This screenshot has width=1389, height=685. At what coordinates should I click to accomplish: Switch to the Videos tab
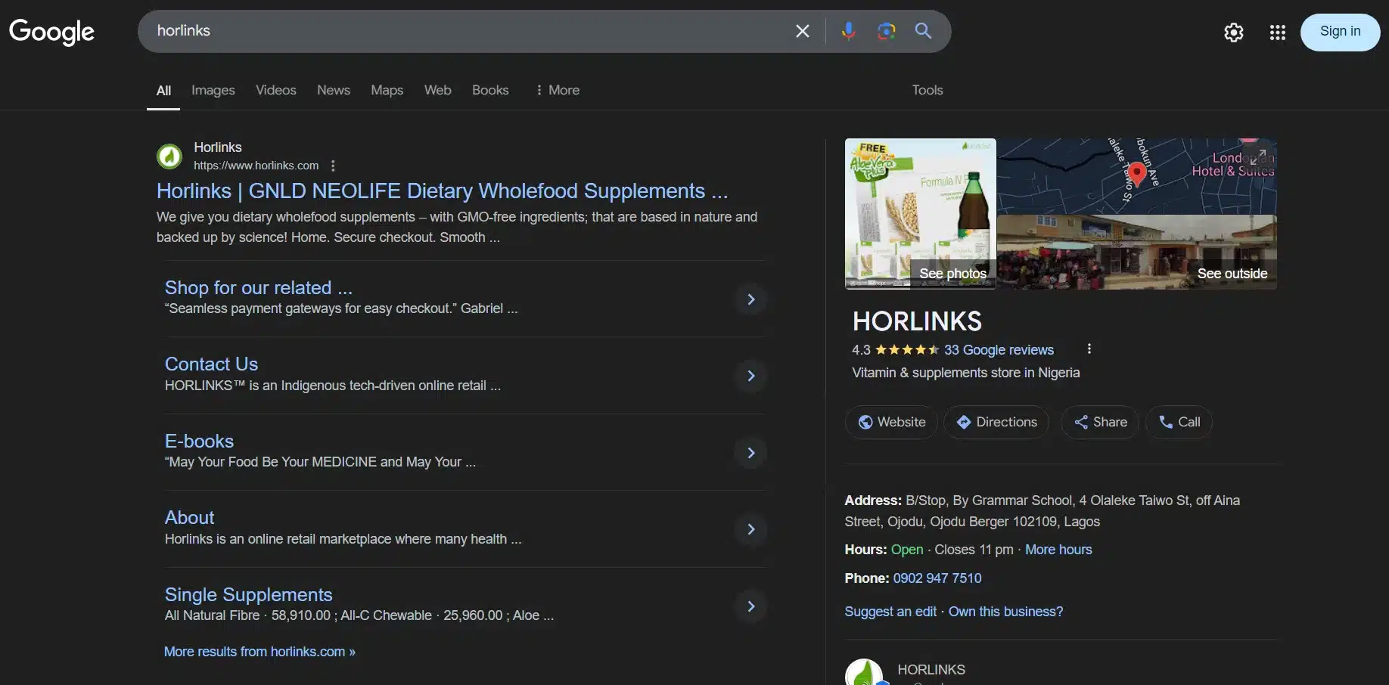(276, 90)
